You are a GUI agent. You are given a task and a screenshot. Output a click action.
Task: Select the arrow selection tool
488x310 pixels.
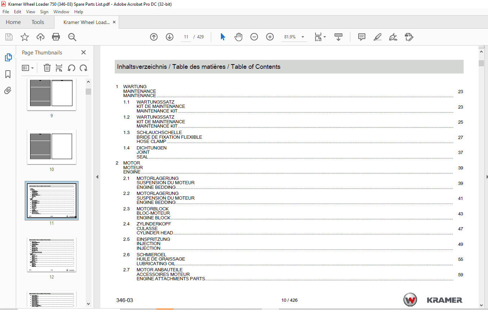click(223, 37)
